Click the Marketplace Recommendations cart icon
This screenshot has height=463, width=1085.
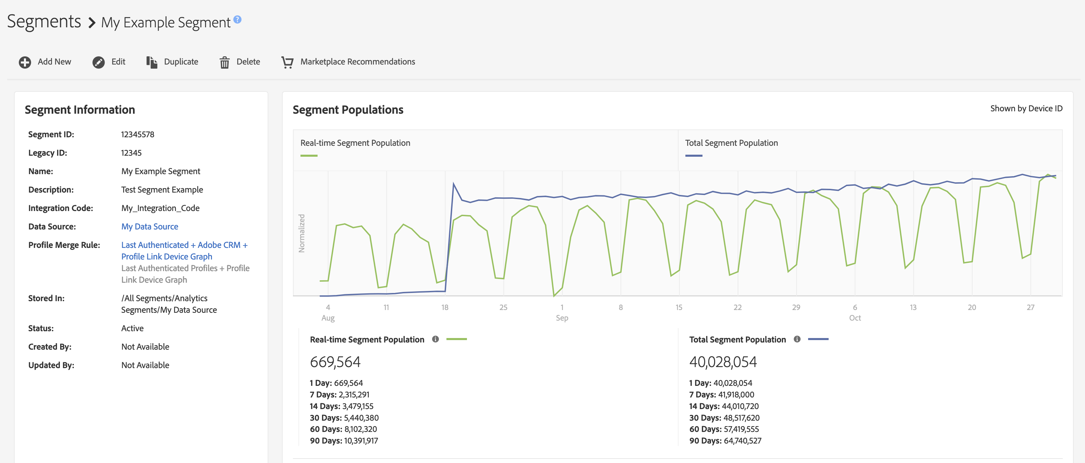tap(287, 62)
